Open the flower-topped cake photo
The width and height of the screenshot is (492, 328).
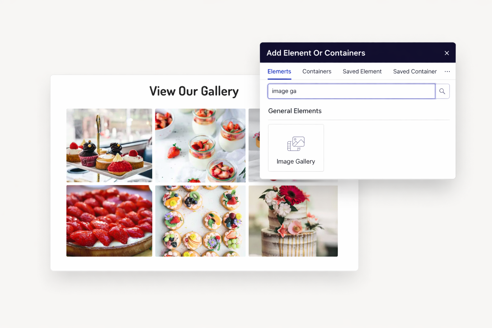pos(293,221)
